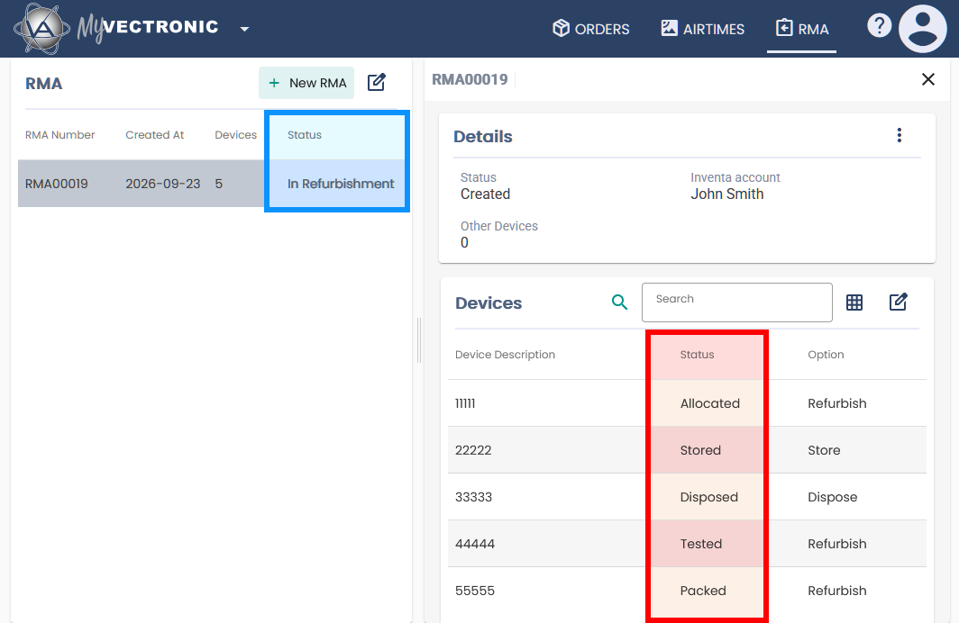Click the Disposed status cell

click(x=708, y=497)
